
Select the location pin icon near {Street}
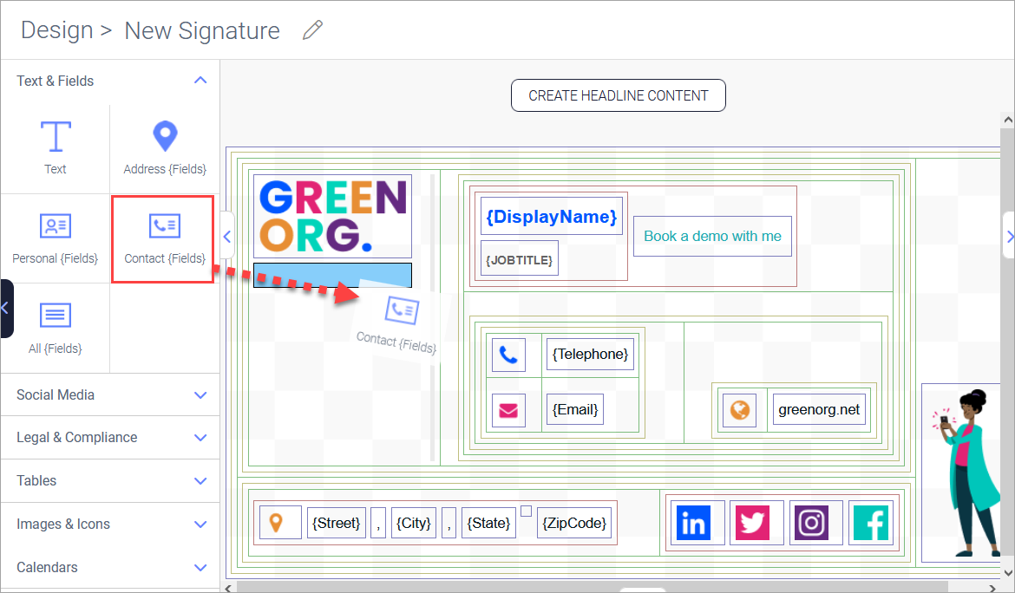pos(280,522)
